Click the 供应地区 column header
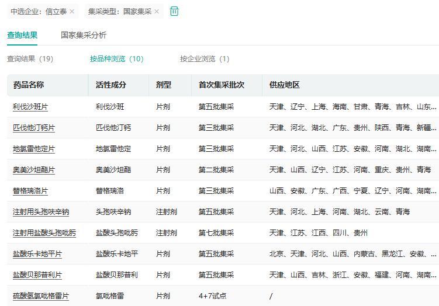 click(x=285, y=85)
